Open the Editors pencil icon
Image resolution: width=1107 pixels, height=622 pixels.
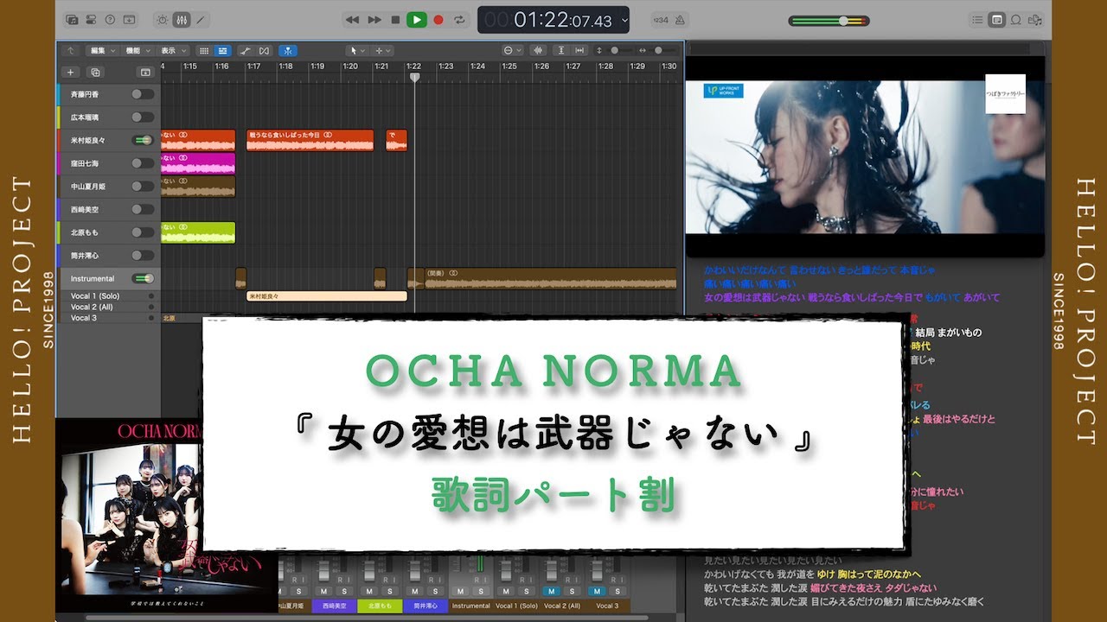[201, 19]
